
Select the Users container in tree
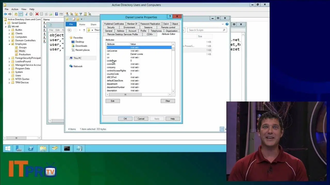coord(18,76)
